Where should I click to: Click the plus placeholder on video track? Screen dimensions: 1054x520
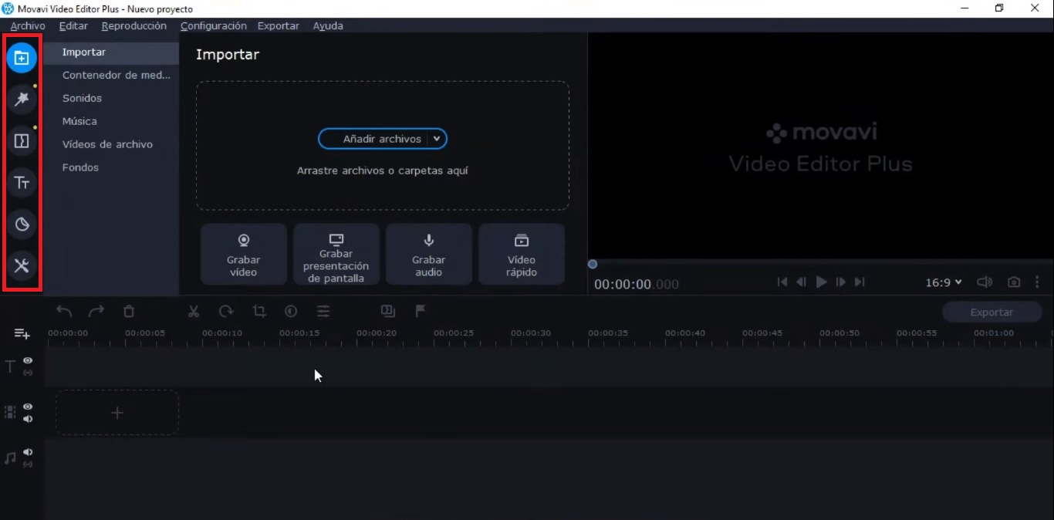pos(117,413)
